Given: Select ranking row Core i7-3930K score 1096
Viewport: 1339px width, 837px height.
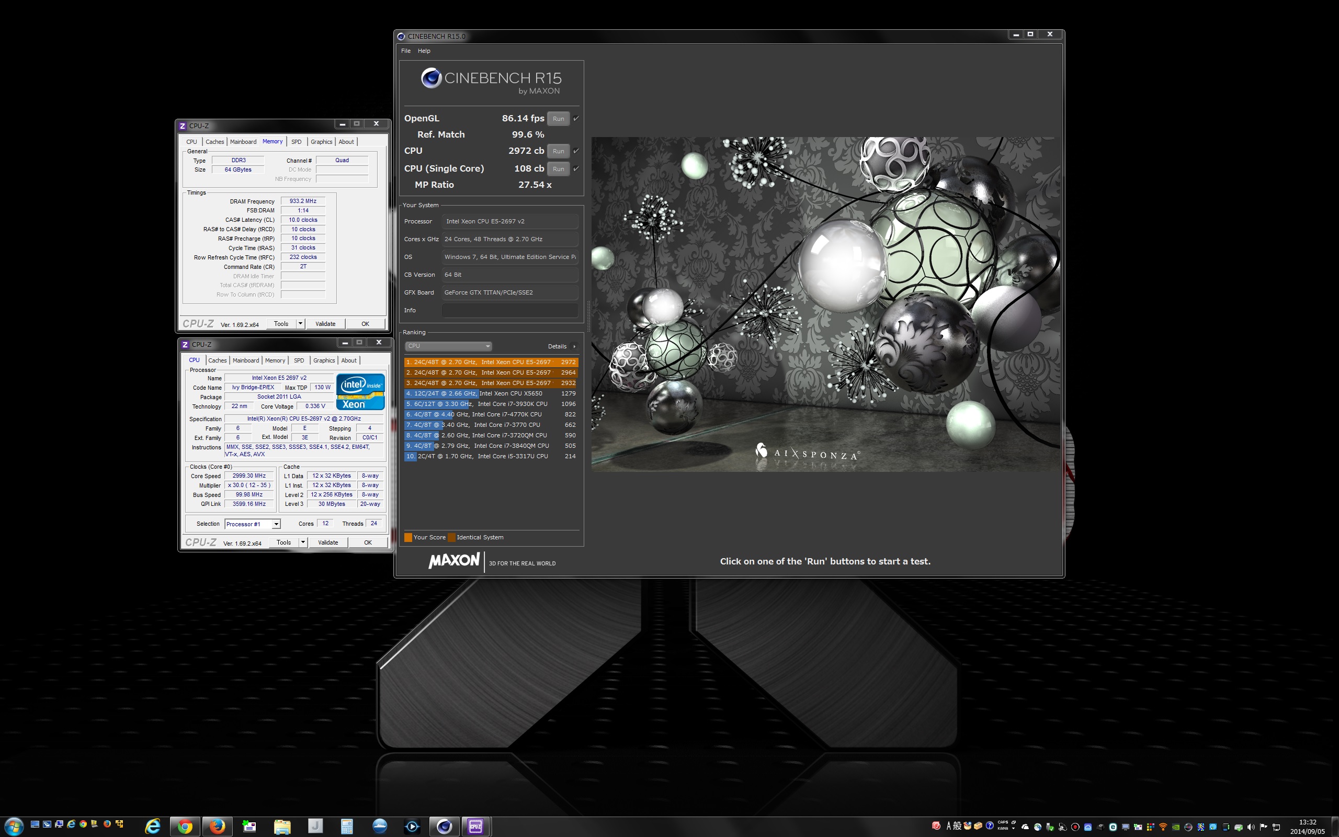Looking at the screenshot, I should pos(491,404).
